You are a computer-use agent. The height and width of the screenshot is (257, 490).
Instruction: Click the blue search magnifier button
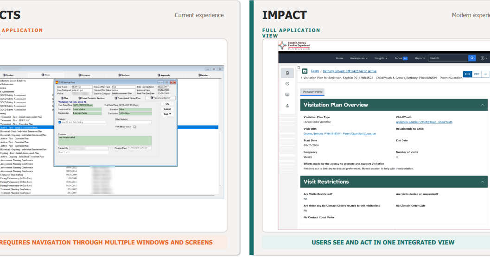tap(472, 58)
